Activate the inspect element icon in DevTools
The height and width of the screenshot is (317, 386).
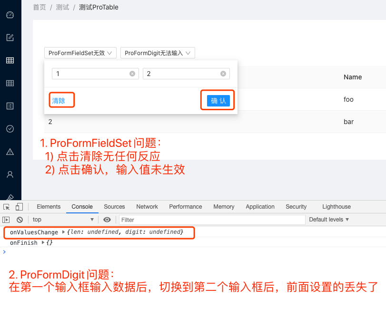(x=7, y=207)
